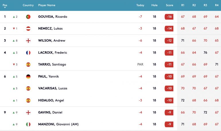This screenshot has height=131, width=221.
Task: Click Austria flag icon beside Nemecz
Action: point(28,29)
